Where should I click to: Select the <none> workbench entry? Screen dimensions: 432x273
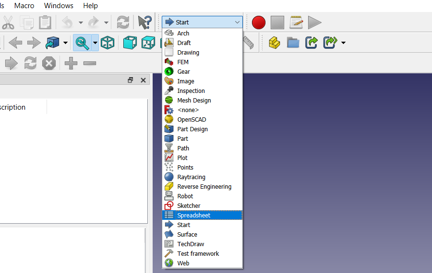click(202, 110)
